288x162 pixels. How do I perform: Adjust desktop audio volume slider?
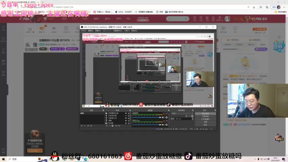tap(147, 117)
